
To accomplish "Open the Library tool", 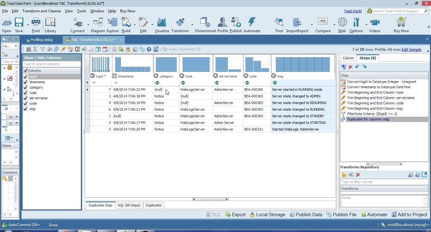I will tap(50, 25).
